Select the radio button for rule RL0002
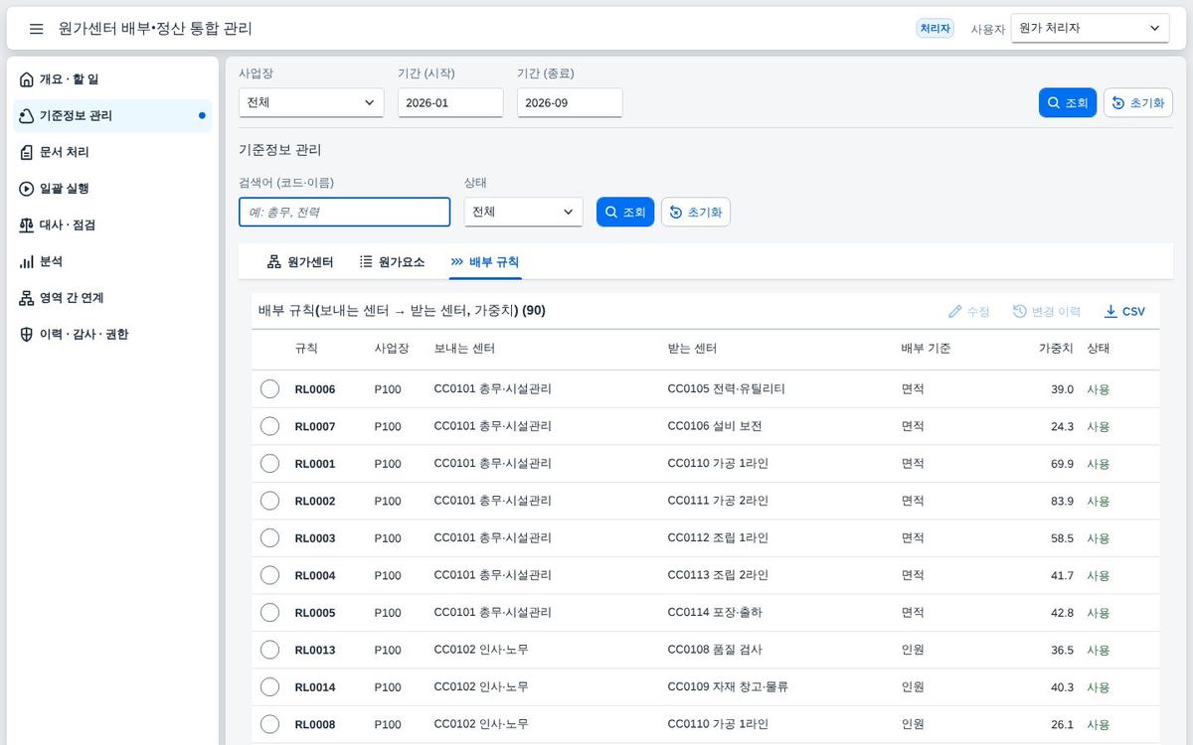 [x=269, y=501]
